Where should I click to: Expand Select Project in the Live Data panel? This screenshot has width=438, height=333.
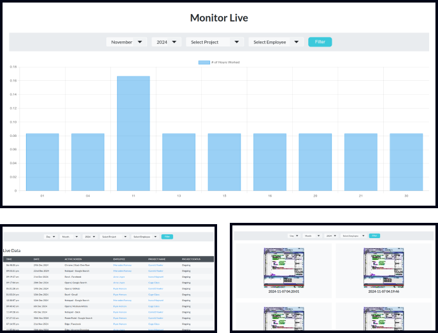(x=114, y=237)
